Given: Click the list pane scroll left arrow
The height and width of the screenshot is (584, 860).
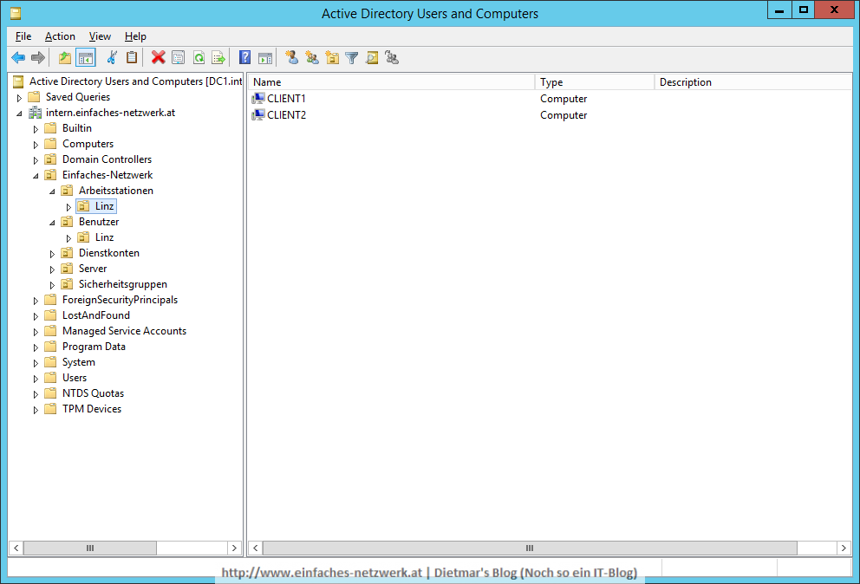Looking at the screenshot, I should pos(255,548).
